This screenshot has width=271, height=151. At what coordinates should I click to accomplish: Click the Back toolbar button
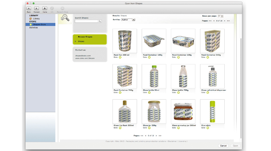29,8
